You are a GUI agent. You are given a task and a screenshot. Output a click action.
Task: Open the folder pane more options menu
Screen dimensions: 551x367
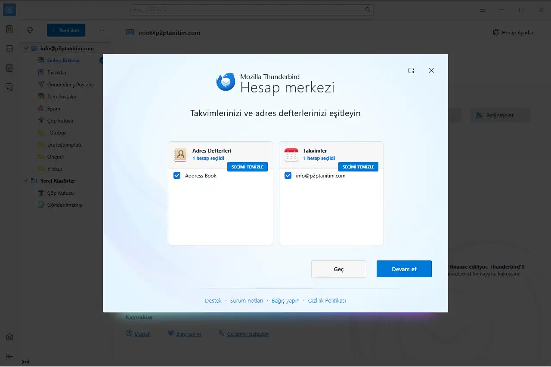102,30
